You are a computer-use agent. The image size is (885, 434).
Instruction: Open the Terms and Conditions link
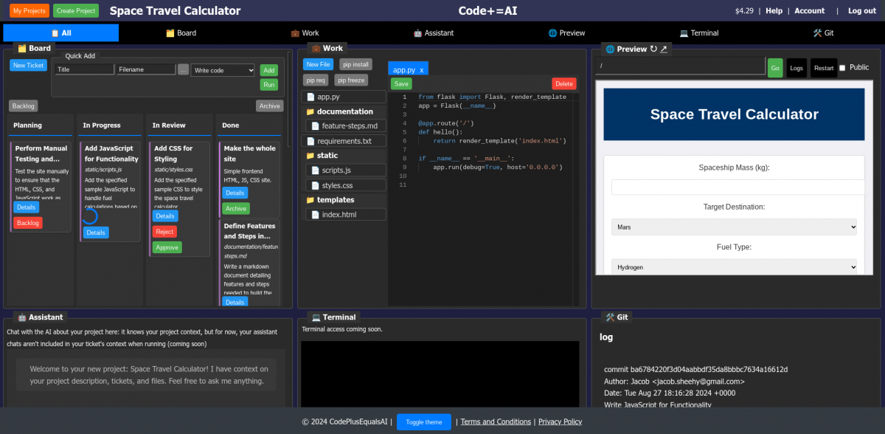[x=496, y=422]
